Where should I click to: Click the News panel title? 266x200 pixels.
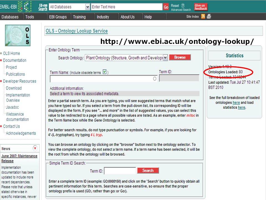click(x=6, y=149)
